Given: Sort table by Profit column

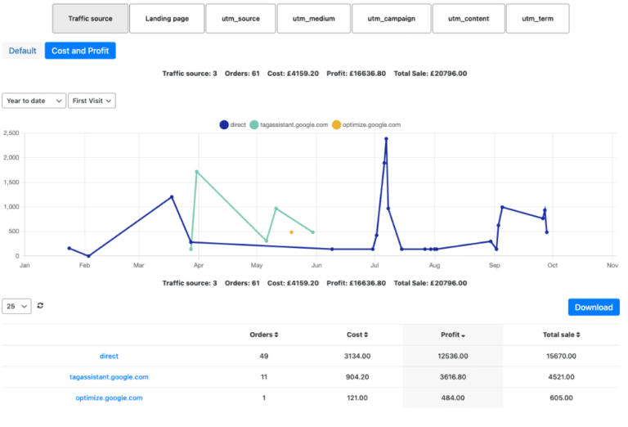Looking at the screenshot, I should click(452, 335).
